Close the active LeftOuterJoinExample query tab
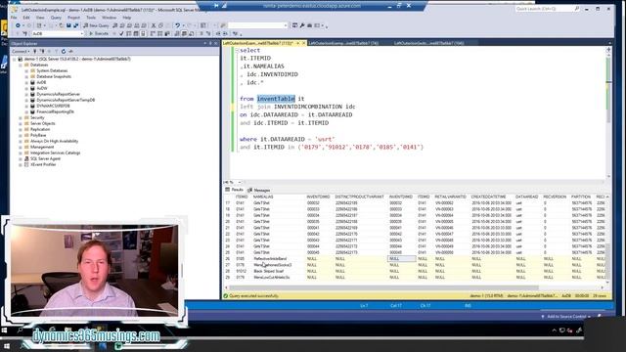This screenshot has height=352, width=626. [x=303, y=43]
